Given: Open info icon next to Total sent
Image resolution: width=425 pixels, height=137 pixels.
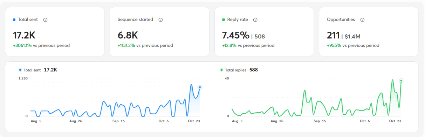Looking at the screenshot, I should [45, 20].
